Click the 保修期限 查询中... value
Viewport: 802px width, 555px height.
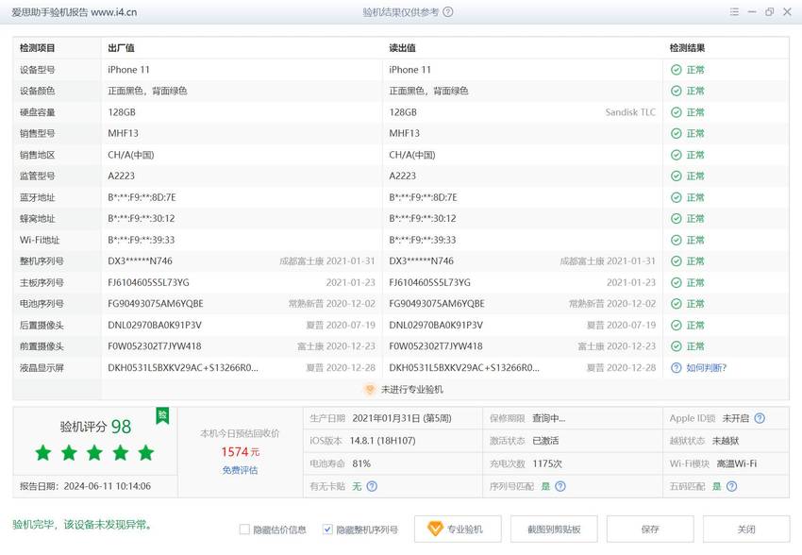pos(549,418)
